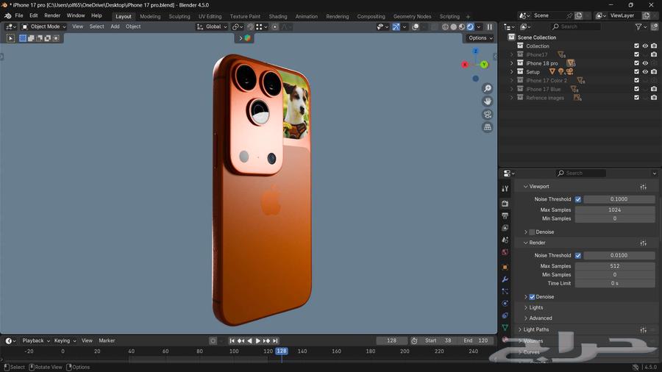Click new collection icon in outliner header
662x372 pixels.
click(x=655, y=26)
